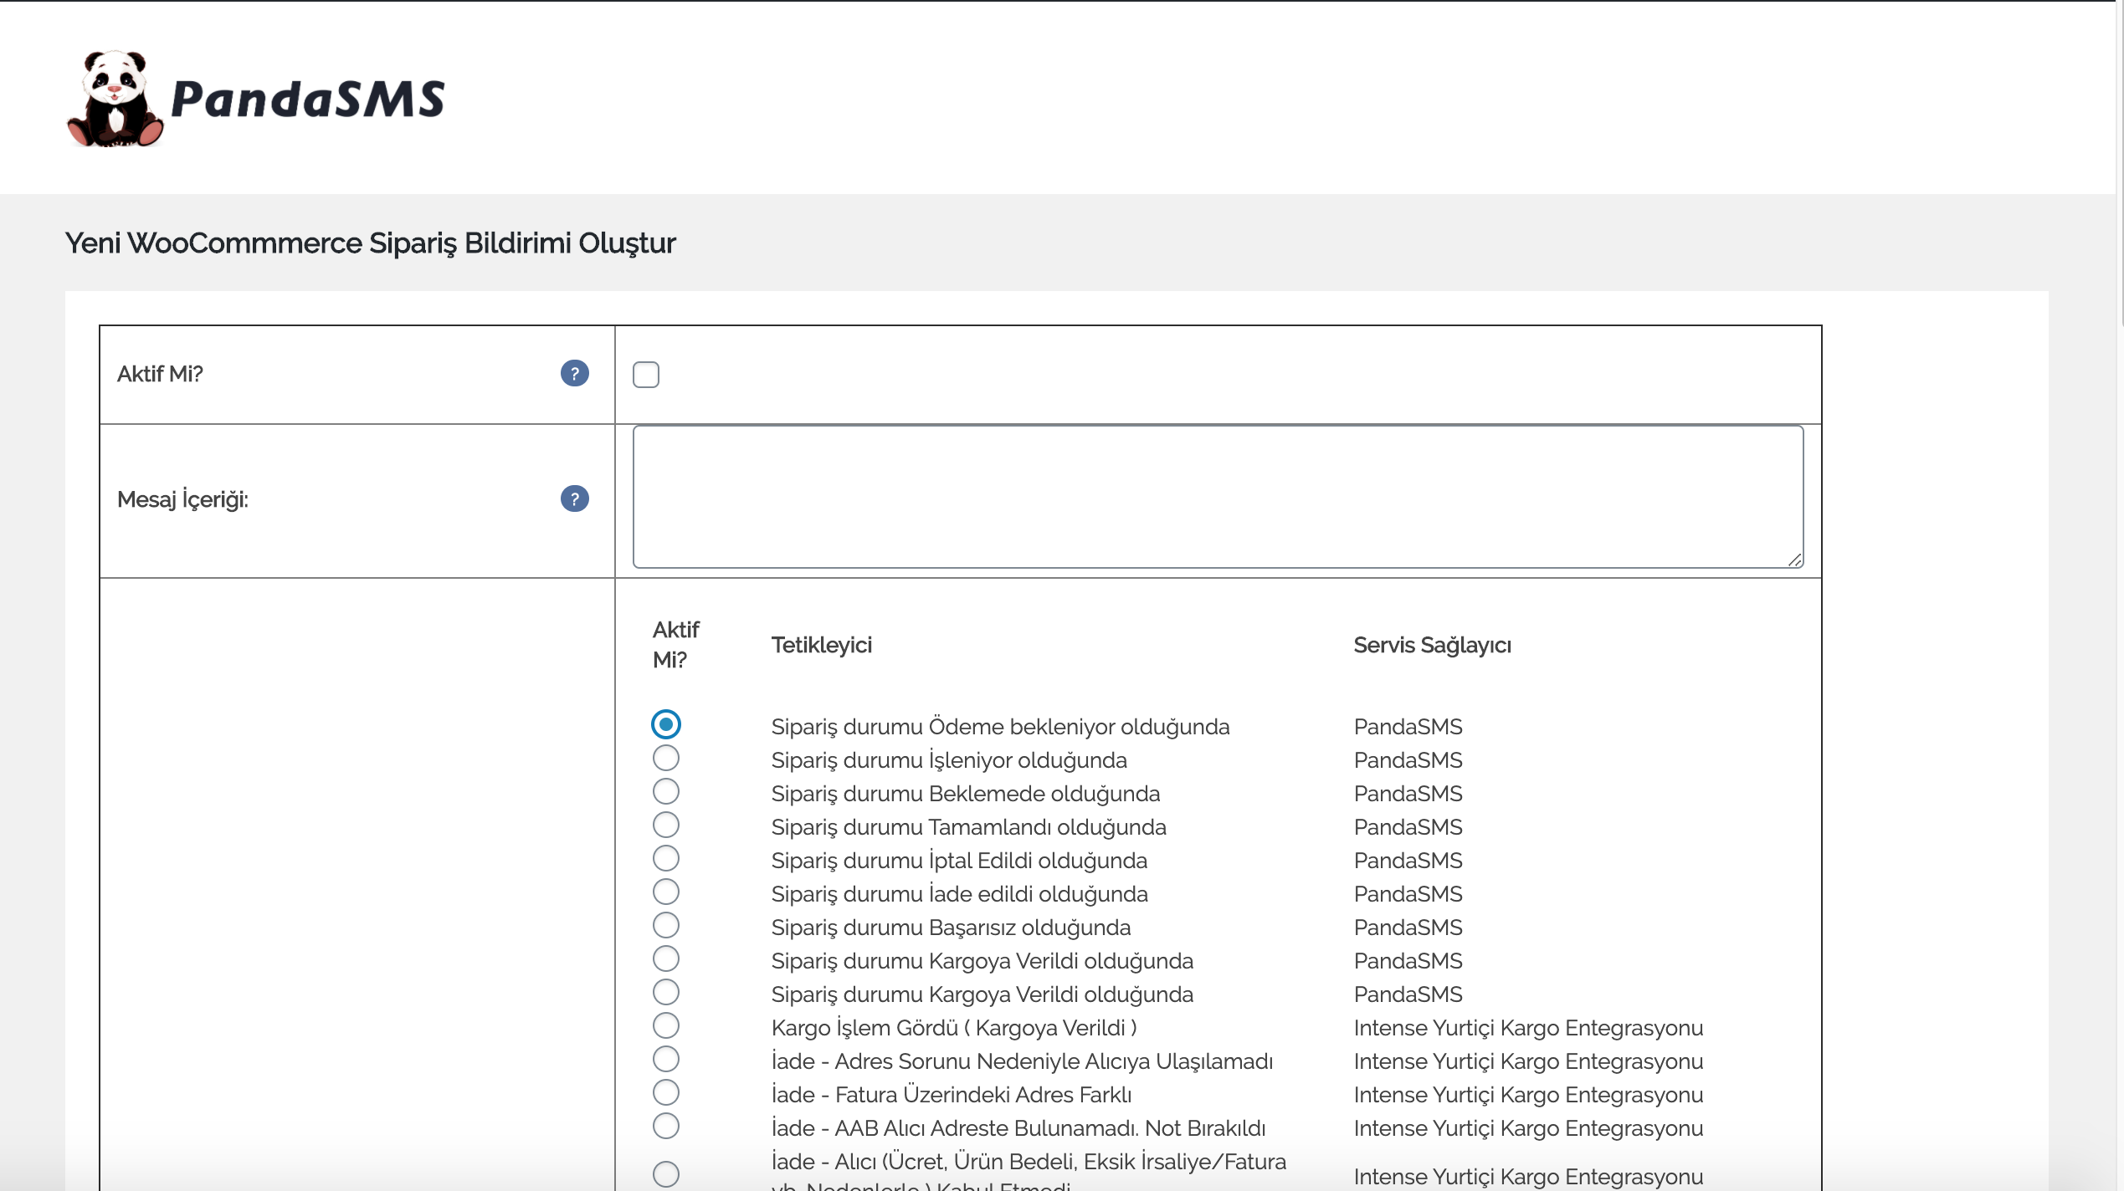
Task: Click text 'Sipariş durumu İşleniyor olduğunda'
Action: [949, 760]
